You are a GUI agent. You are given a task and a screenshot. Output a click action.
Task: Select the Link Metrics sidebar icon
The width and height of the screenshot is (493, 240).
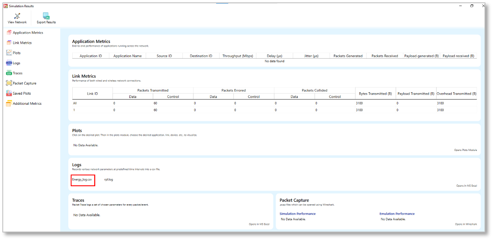point(9,43)
